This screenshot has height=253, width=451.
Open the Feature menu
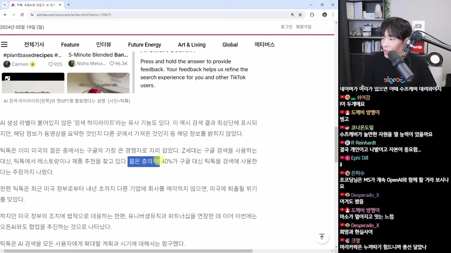click(70, 45)
